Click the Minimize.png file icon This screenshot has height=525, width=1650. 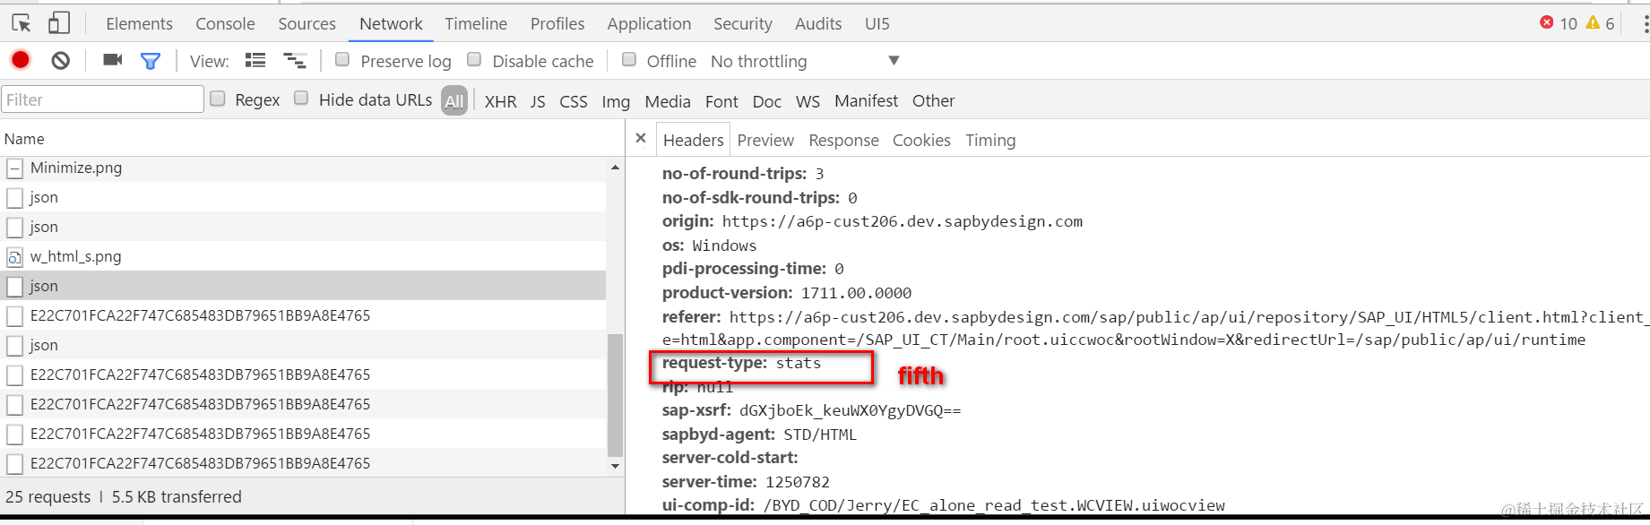14,168
